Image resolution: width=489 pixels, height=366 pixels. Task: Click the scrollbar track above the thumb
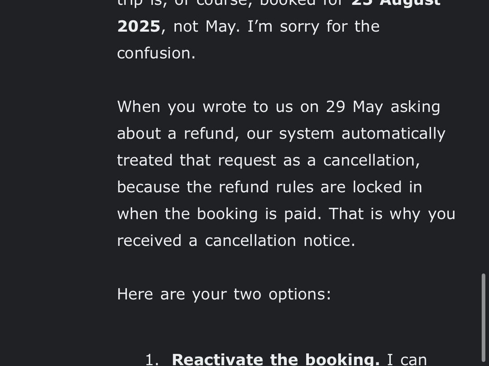pos(484,137)
